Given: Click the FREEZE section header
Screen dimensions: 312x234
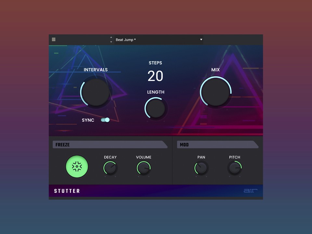Looking at the screenshot, I should click(x=63, y=145).
